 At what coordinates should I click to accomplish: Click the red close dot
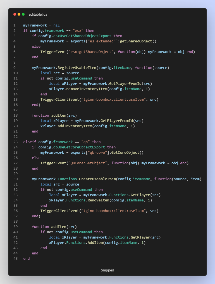tap(15, 14)
